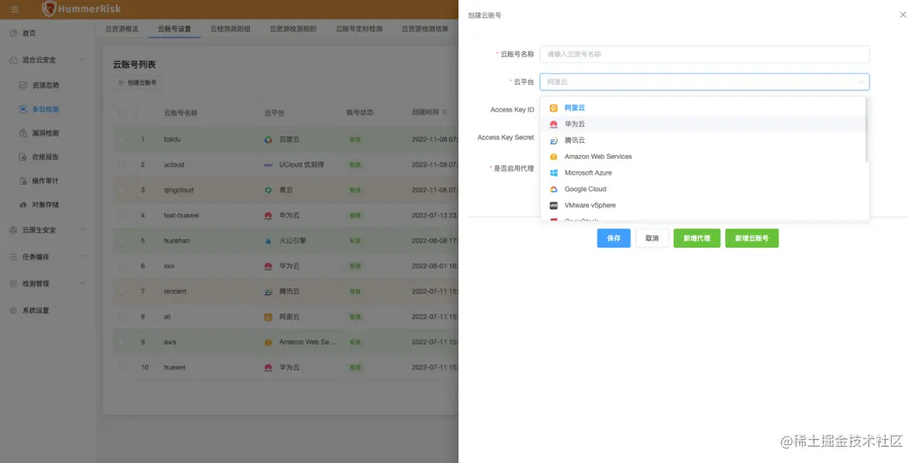
Task: Open the hamburger menu icon
Action: click(x=15, y=9)
